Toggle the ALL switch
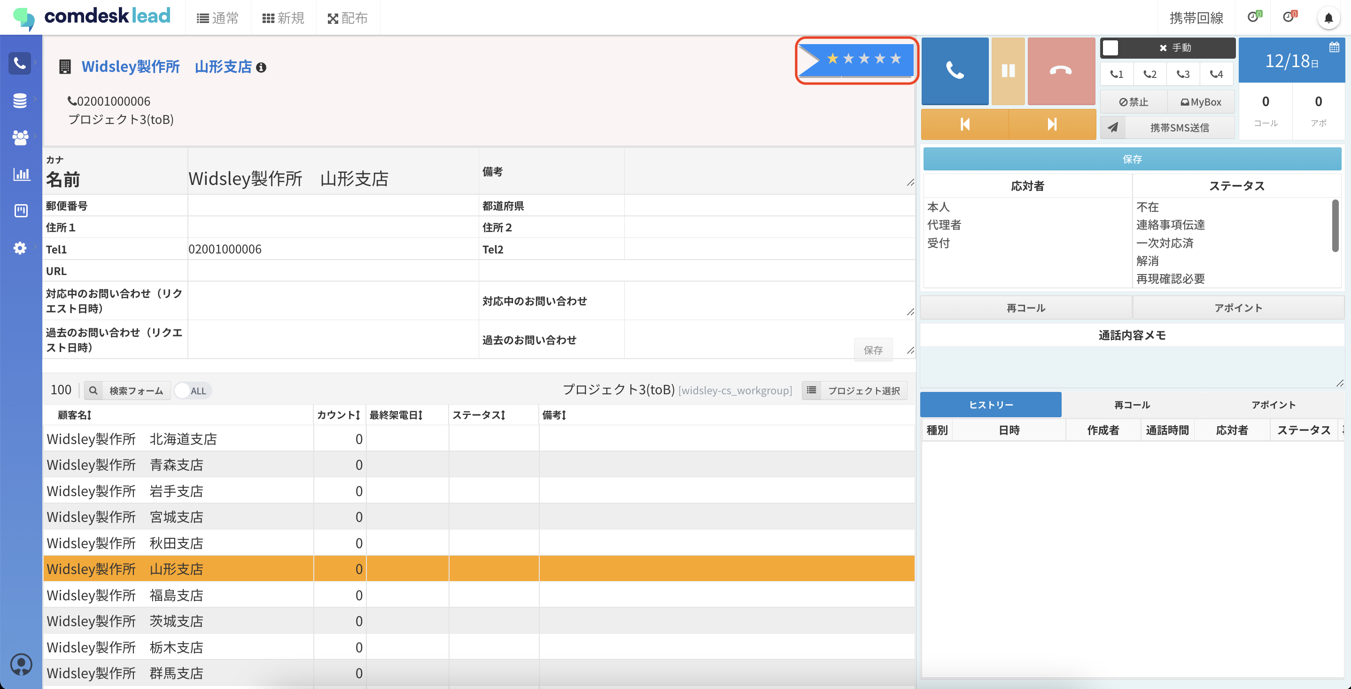This screenshot has height=689, width=1351. [192, 390]
